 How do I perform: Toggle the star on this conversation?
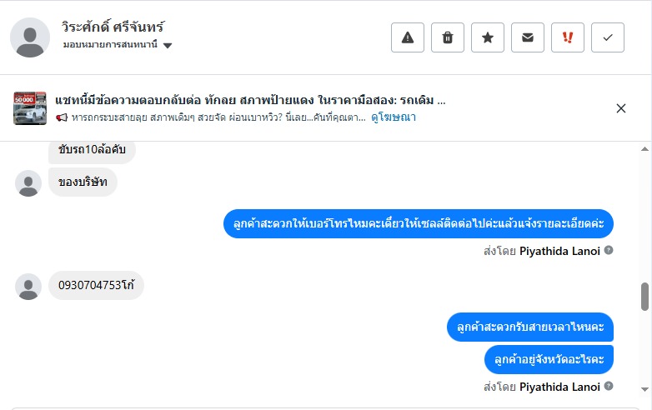(488, 37)
